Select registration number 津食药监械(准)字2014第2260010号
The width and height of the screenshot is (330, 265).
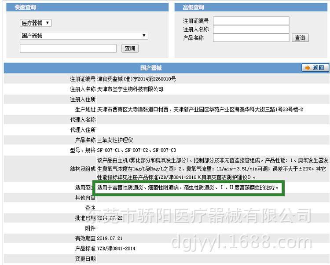coord(136,79)
